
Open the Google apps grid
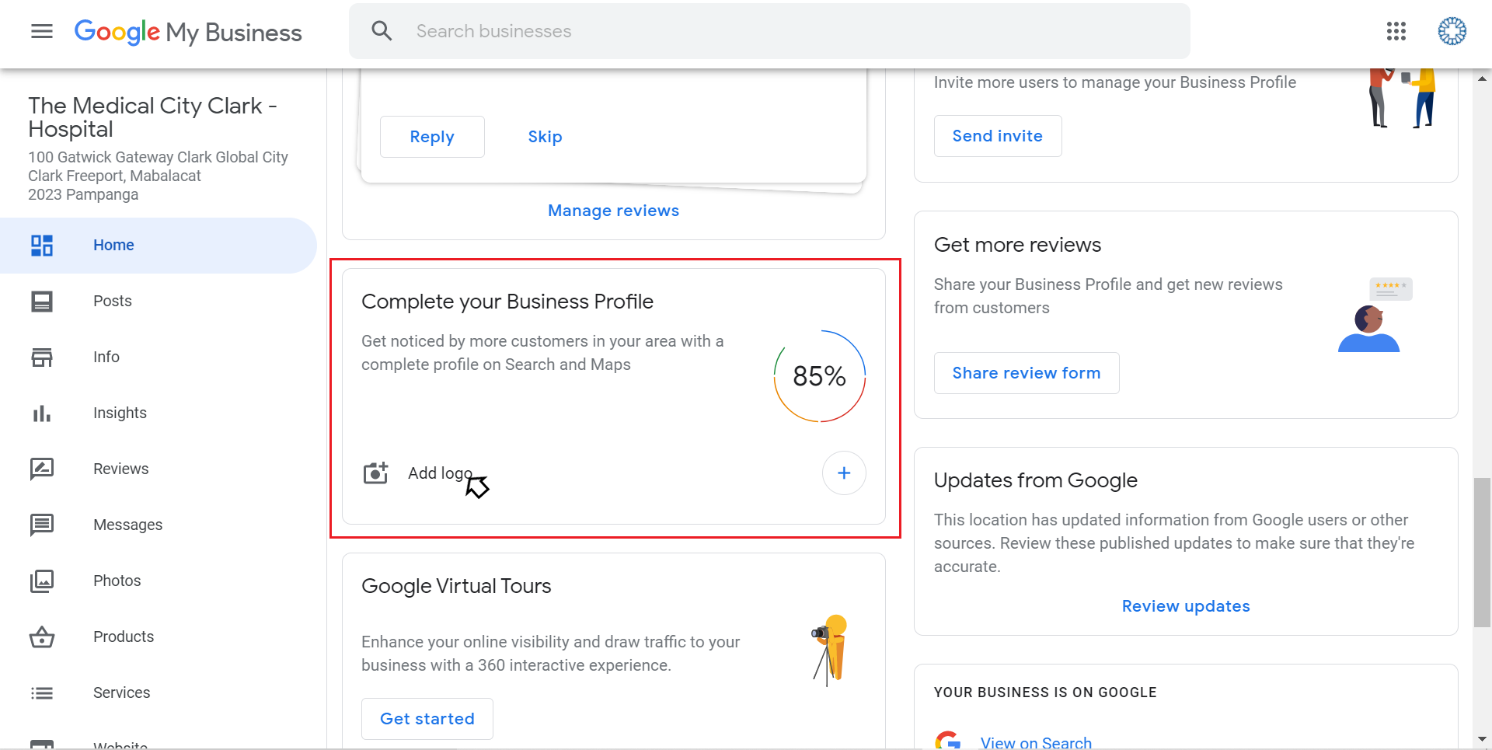1396,31
